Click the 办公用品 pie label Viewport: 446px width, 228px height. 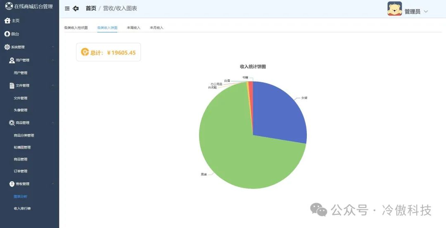tap(216, 84)
